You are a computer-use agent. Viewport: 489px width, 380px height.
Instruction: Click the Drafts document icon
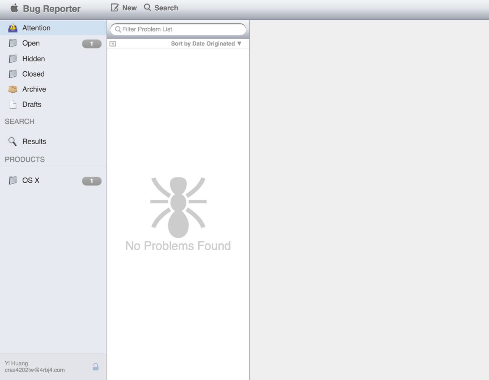pyautogui.click(x=13, y=105)
